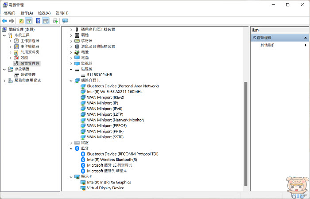Select Microsoft 藍牙 LE 列舉程式
The width and height of the screenshot is (310, 199).
point(109,165)
